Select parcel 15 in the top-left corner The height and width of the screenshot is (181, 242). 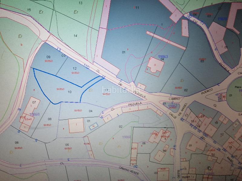(x=29, y=10)
